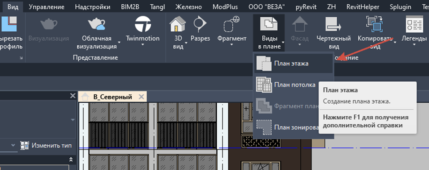This screenshot has width=429, height=170.
Task: Click the Изменить тип grid icon
Action: coord(25,145)
